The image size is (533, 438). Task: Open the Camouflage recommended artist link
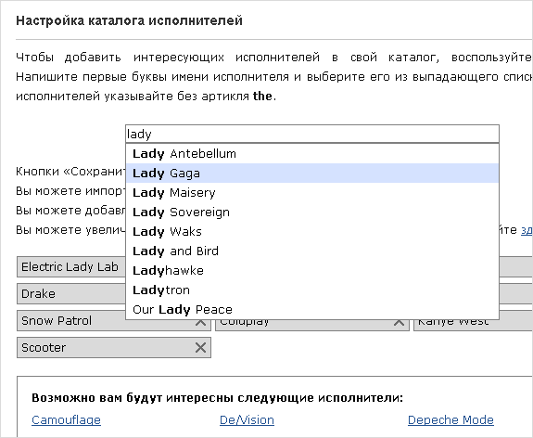pos(67,420)
